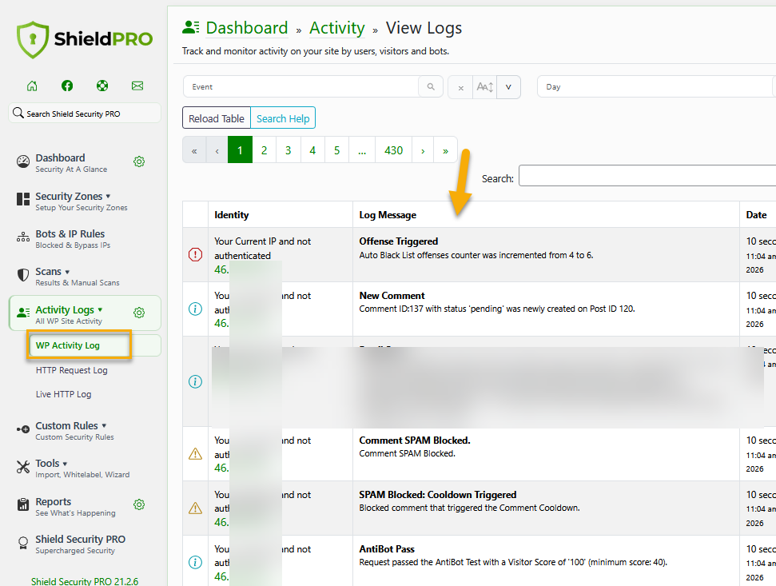The width and height of the screenshot is (776, 586).
Task: Click the Security Zones grid icon
Action: [23, 199]
